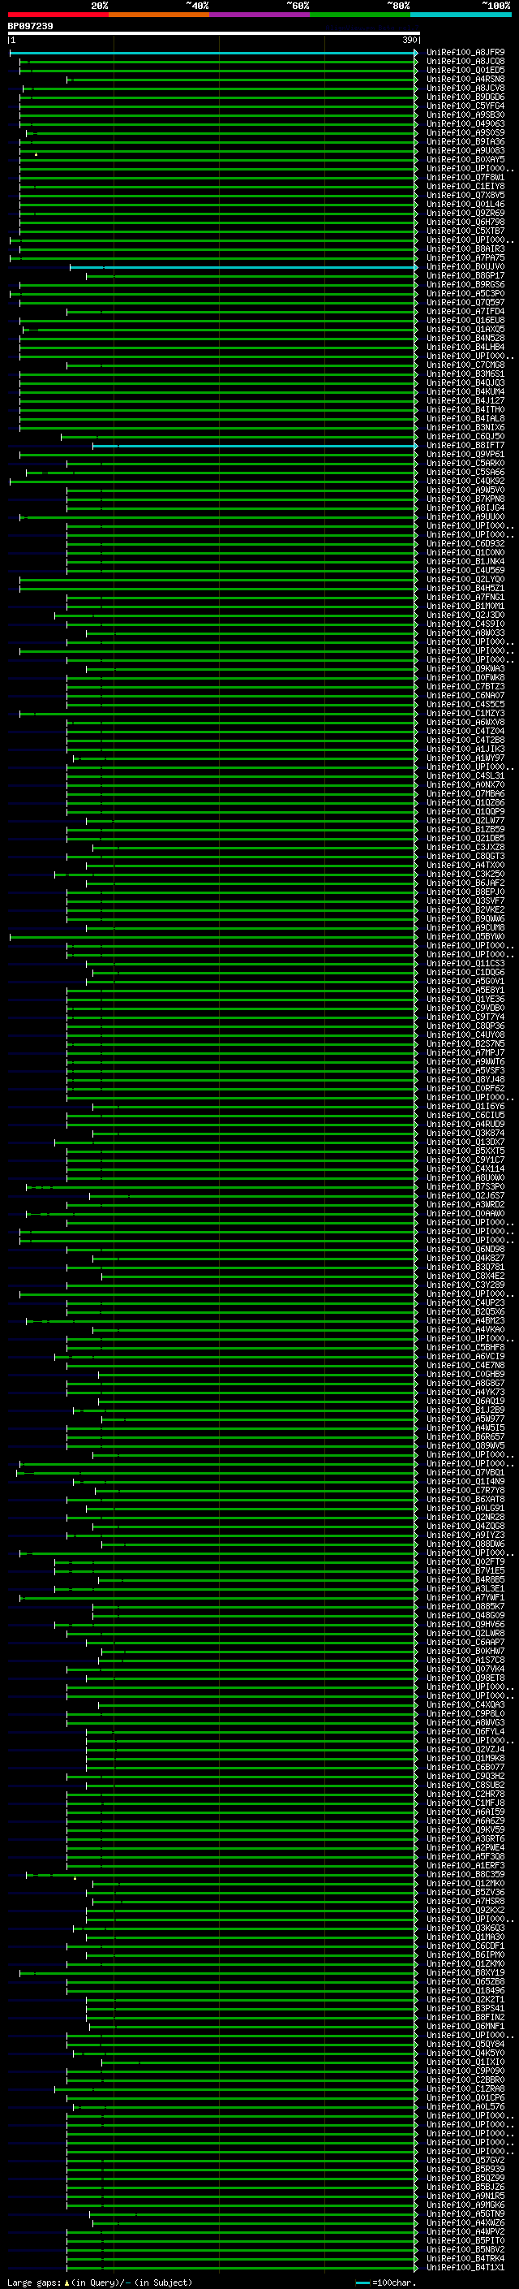
Task: Open hit UniRef100_A8JFR9
Action: tap(465, 53)
